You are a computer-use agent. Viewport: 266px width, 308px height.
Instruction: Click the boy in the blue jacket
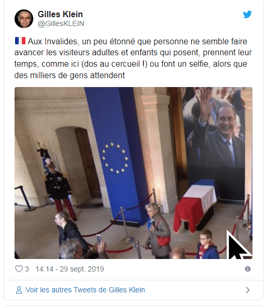(207, 244)
